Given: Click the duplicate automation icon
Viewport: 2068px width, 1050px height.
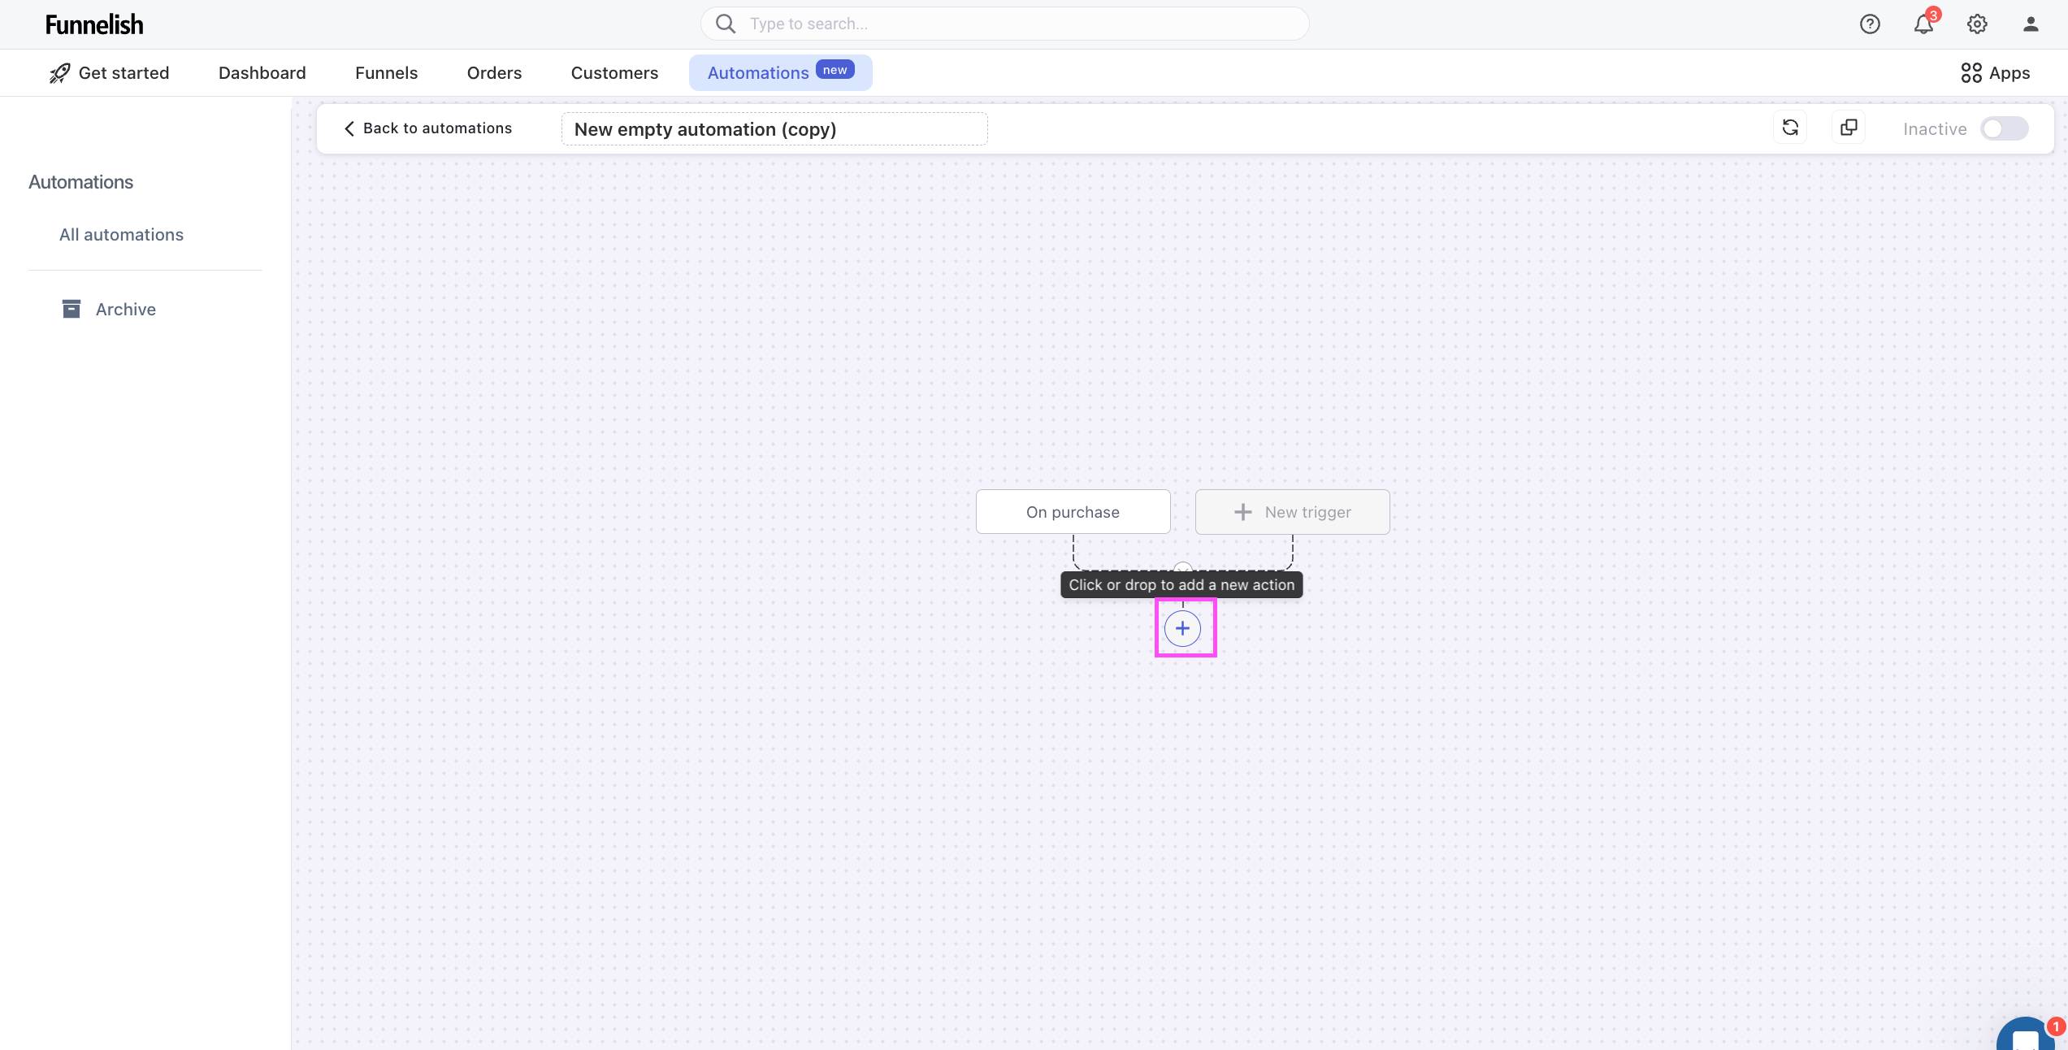Looking at the screenshot, I should [1849, 128].
